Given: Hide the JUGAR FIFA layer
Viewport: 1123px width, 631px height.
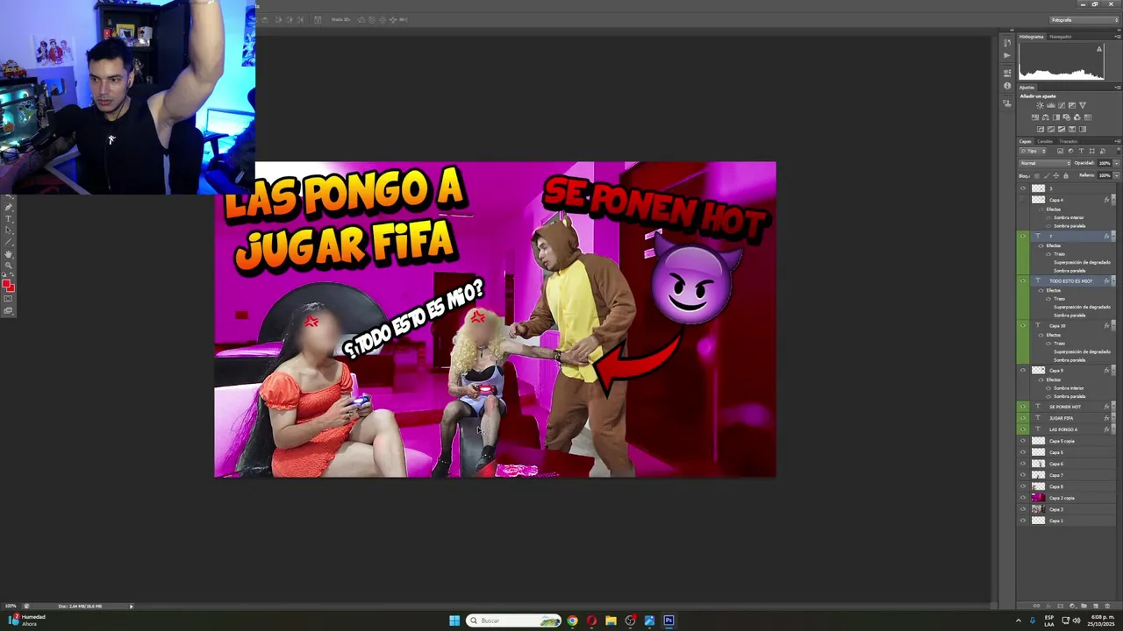Looking at the screenshot, I should [1022, 418].
